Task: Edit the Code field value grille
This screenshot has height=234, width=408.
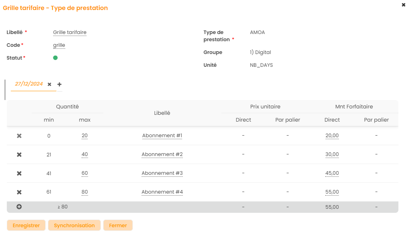Action: tap(59, 45)
